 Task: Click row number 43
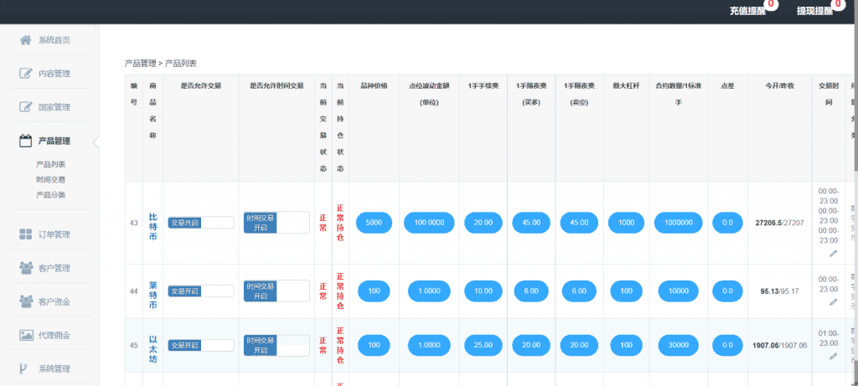point(133,223)
